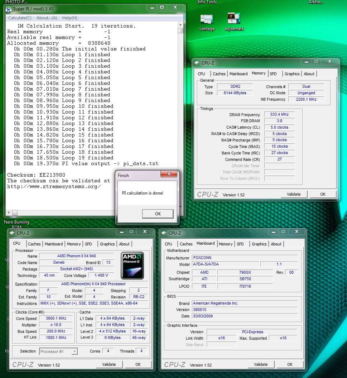This screenshot has width=347, height=378.
Task: Click the Super PI title bar icon
Action: coord(9,9)
